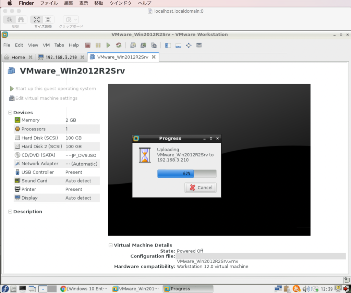
Task: Switch to the 192.168.3.210 tab
Action: [x=61, y=58]
